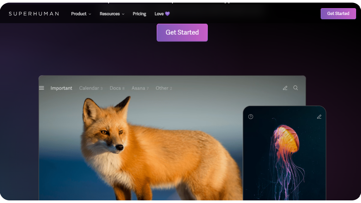Viewport: 361px width, 203px height.
Task: Switch to the Asana split
Action: point(140,88)
